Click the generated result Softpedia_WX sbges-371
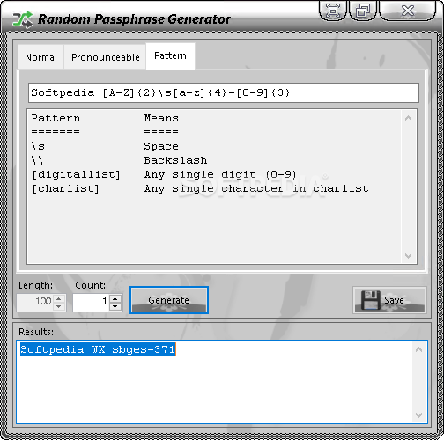Viewport: 444px width, 440px height. pos(98,349)
